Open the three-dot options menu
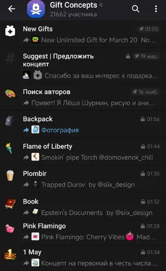Screen dimensions: 166x271 tap(156, 9)
